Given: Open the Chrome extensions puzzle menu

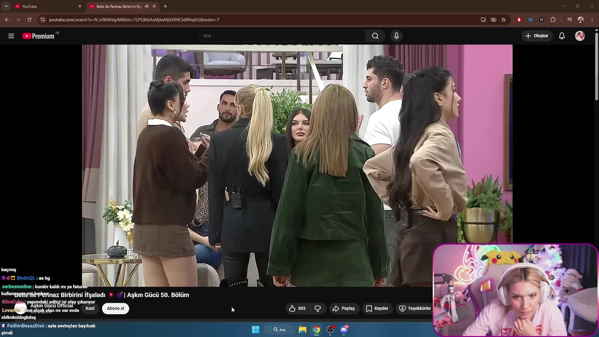Looking at the screenshot, I should pos(553,20).
